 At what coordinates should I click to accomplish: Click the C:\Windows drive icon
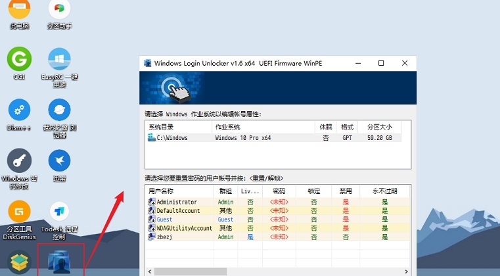[152, 137]
